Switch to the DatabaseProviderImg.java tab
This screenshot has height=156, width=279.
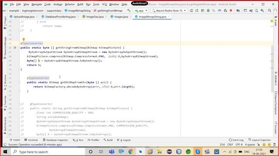pyautogui.click(x=60, y=16)
